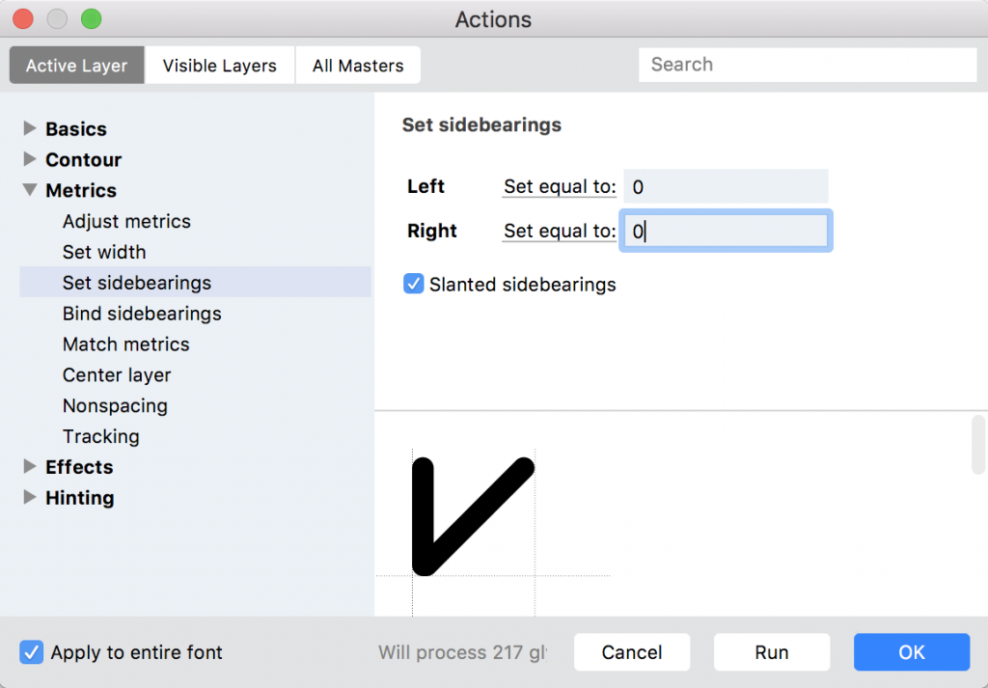Open Right 'Set equal to' dropdown
This screenshot has height=688, width=988.
560,231
